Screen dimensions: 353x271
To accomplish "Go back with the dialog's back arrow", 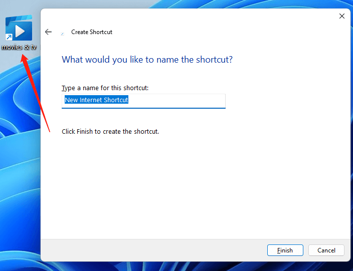I will click(x=48, y=32).
